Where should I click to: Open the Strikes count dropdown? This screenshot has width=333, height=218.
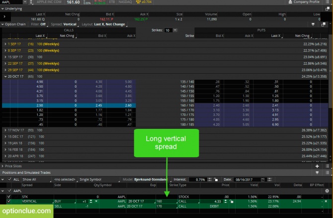point(175,30)
